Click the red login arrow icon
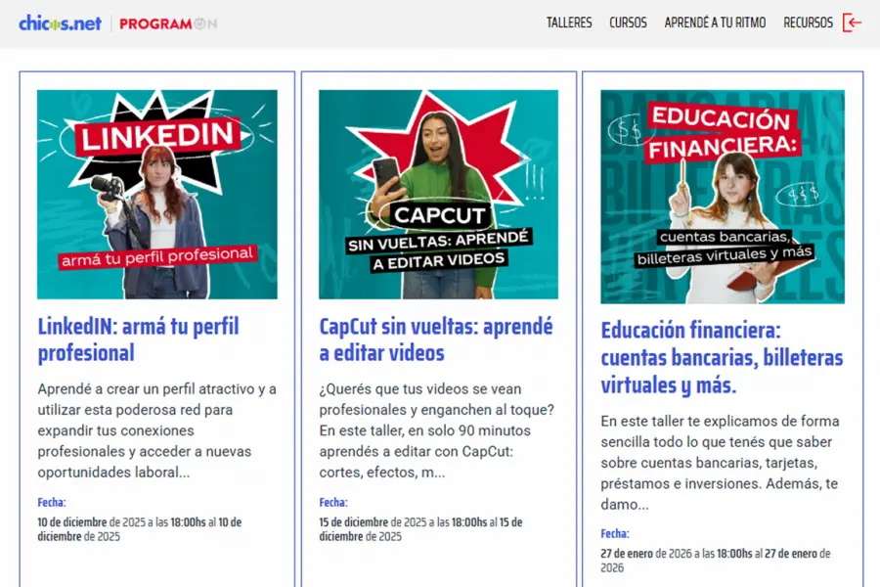The width and height of the screenshot is (880, 587). [853, 23]
